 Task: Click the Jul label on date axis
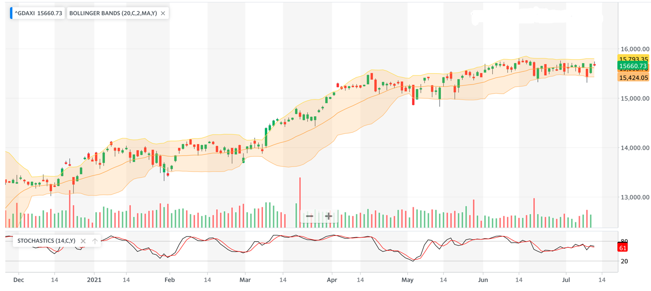click(x=566, y=280)
